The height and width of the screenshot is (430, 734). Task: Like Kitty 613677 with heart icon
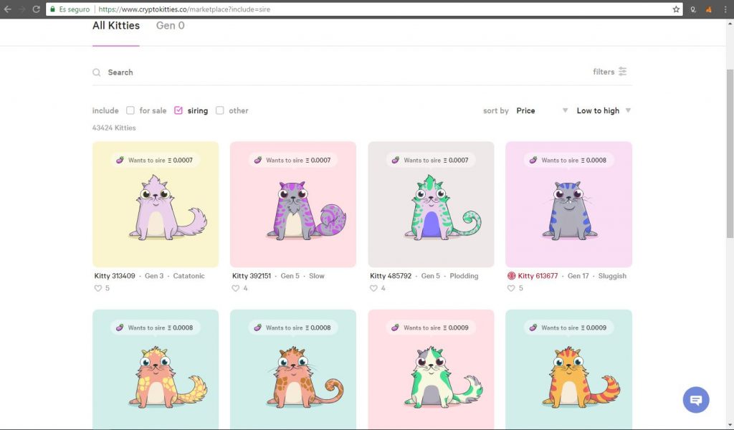(x=511, y=288)
